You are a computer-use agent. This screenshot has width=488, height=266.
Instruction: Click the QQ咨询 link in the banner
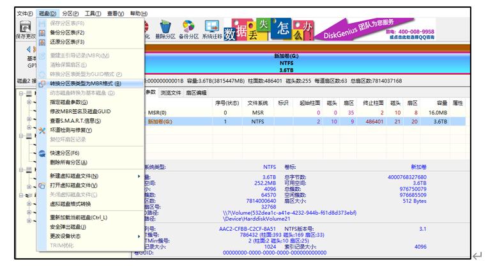pos(412,37)
